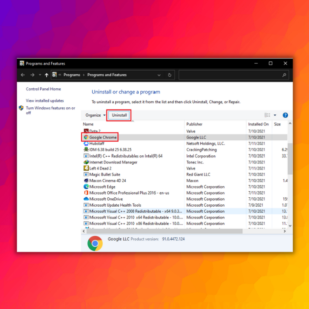Select Maxon Cinema 4D 24 icon

pos(86,181)
